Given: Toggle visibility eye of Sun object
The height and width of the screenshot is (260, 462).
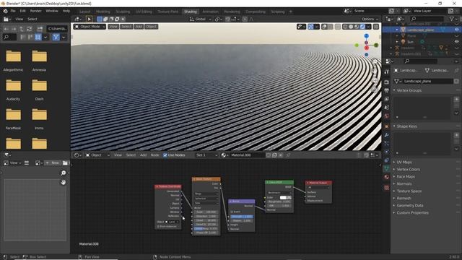Looking at the screenshot, I should click(x=456, y=42).
